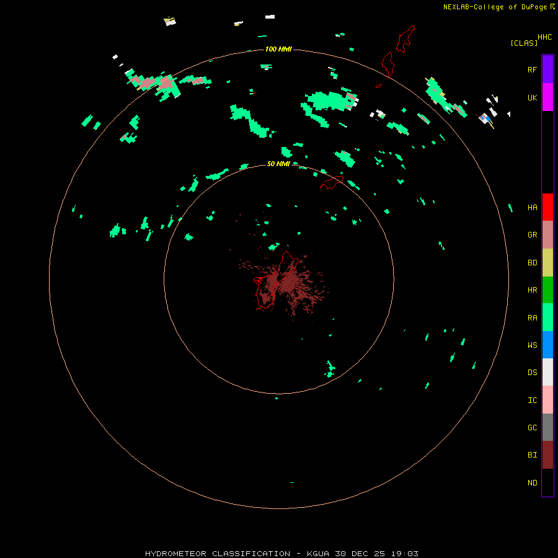Click the NEXLAB-College of DuPage credit

[498, 7]
